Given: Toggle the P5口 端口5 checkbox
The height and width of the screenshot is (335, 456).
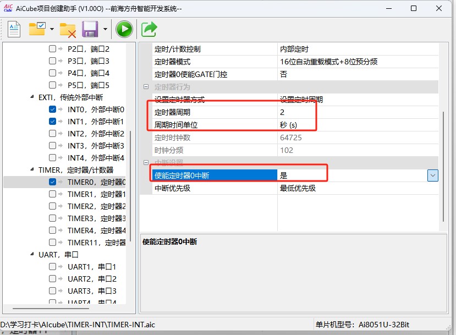Looking at the screenshot, I should pos(52,85).
